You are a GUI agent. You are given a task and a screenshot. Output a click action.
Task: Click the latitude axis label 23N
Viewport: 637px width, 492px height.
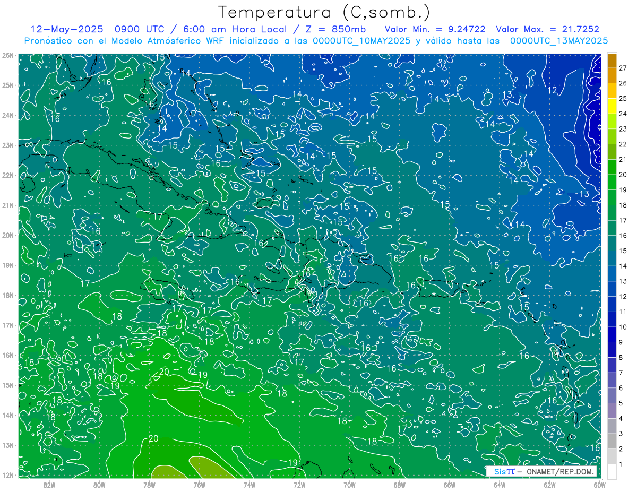click(8, 145)
